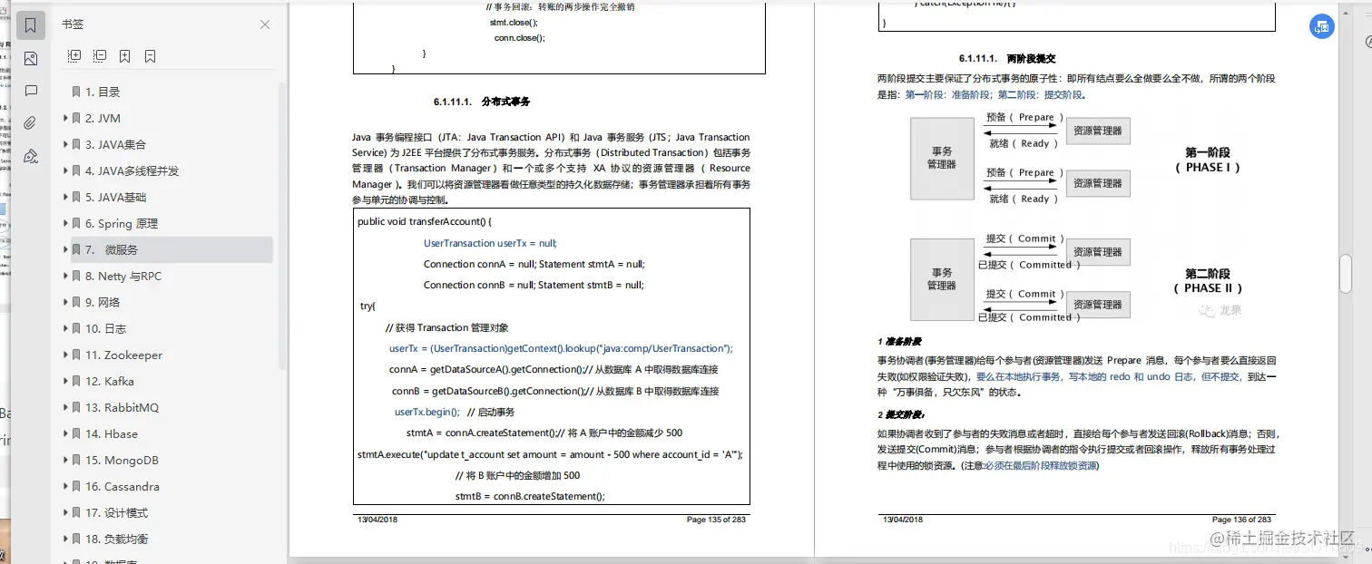This screenshot has width=1372, height=564.
Task: Expand the 17. 设计模式 bookmark arrow
Action: 65,513
